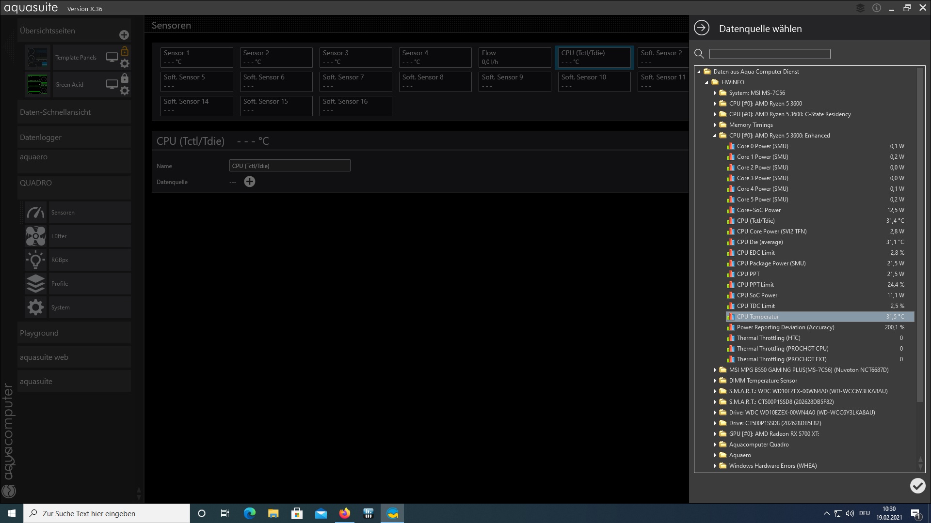The width and height of the screenshot is (931, 523).
Task: Add a new overview page with plus icon
Action: point(124,35)
